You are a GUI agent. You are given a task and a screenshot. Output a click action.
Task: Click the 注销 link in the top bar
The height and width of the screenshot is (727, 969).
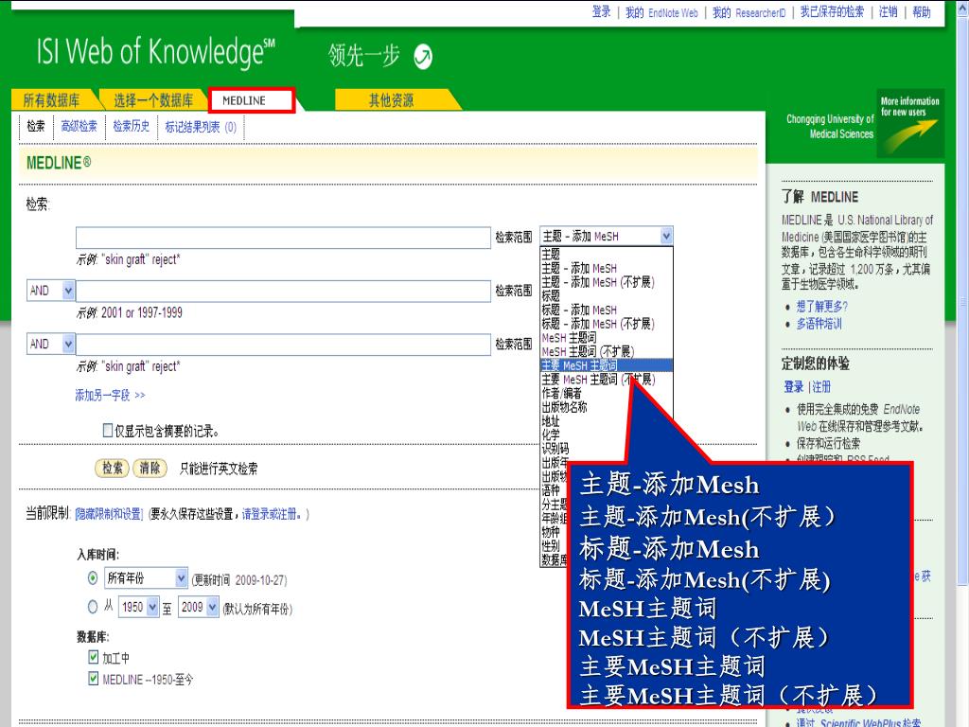(888, 11)
